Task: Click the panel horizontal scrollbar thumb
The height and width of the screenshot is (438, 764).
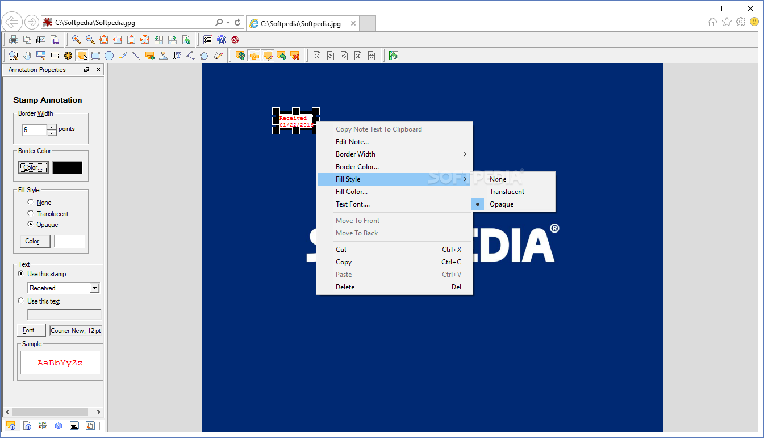Action: [x=50, y=412]
